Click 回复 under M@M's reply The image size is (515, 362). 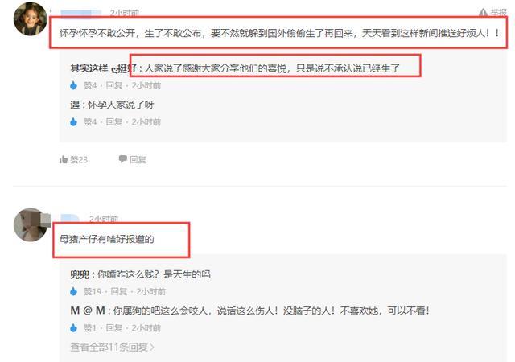(x=114, y=328)
